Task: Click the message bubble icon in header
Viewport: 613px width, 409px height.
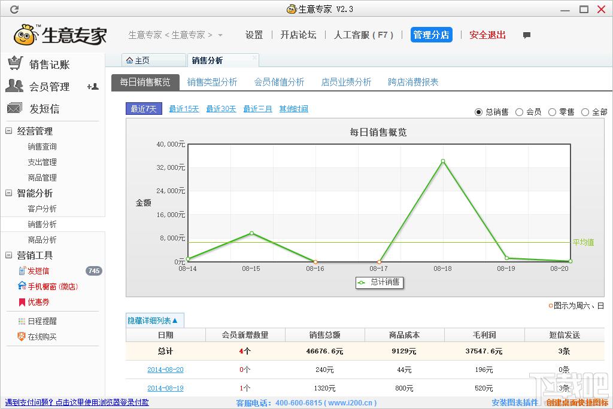Action: pyautogui.click(x=527, y=35)
